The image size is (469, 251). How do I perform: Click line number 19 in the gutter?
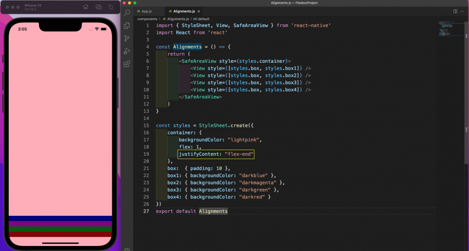pos(146,154)
